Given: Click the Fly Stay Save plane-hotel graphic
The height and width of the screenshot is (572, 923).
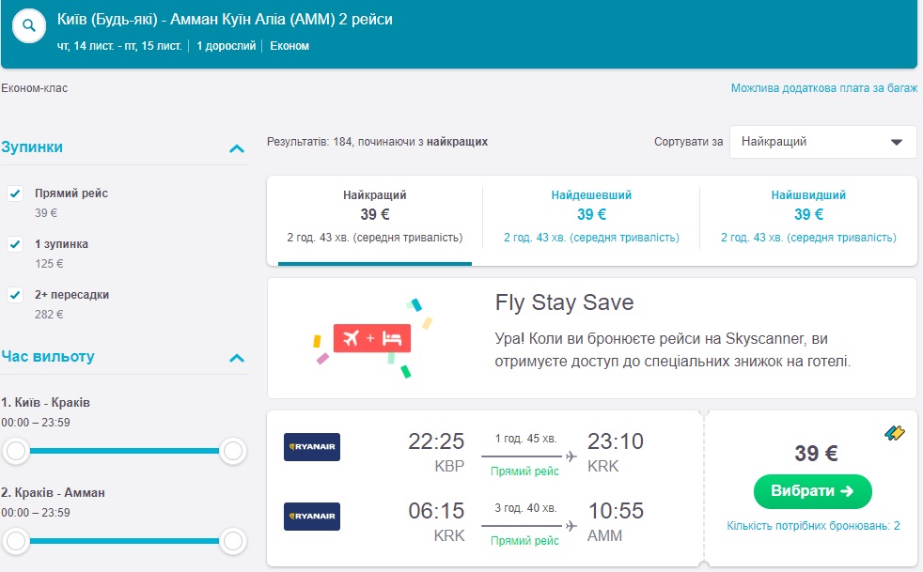Looking at the screenshot, I should 370,338.
